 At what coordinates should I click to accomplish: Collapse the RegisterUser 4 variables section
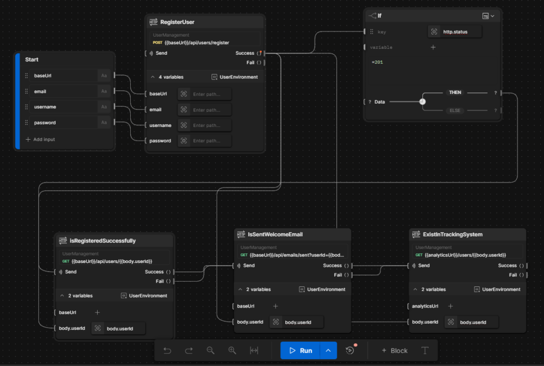[x=153, y=77]
